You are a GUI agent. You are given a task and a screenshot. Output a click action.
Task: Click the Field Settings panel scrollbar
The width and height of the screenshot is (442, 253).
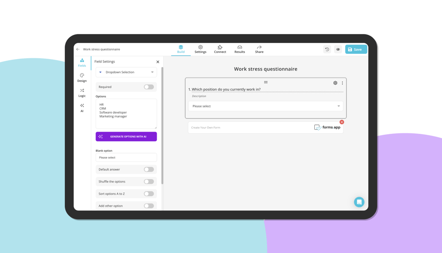(162, 125)
